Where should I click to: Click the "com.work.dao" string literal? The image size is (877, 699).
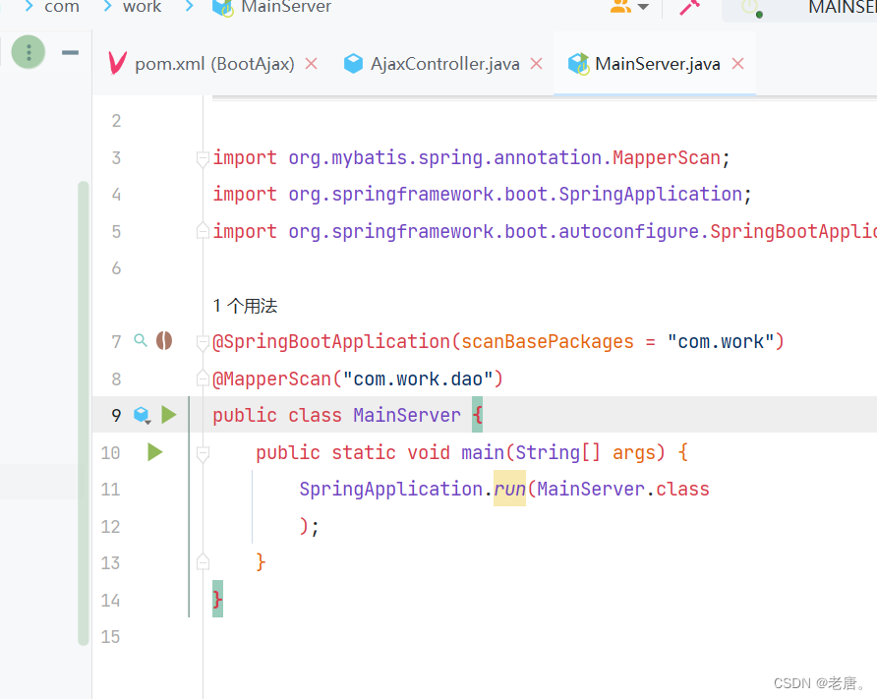click(418, 379)
